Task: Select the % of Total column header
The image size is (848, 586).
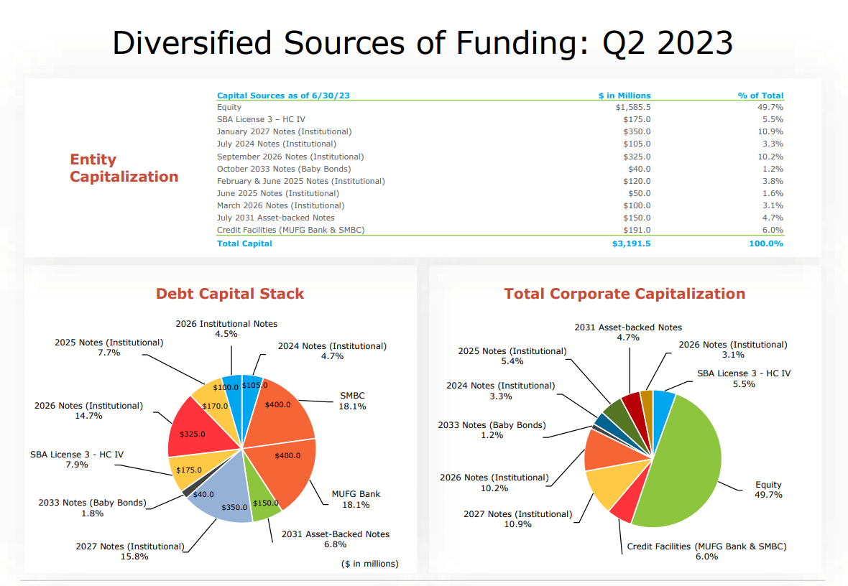Action: (x=760, y=95)
